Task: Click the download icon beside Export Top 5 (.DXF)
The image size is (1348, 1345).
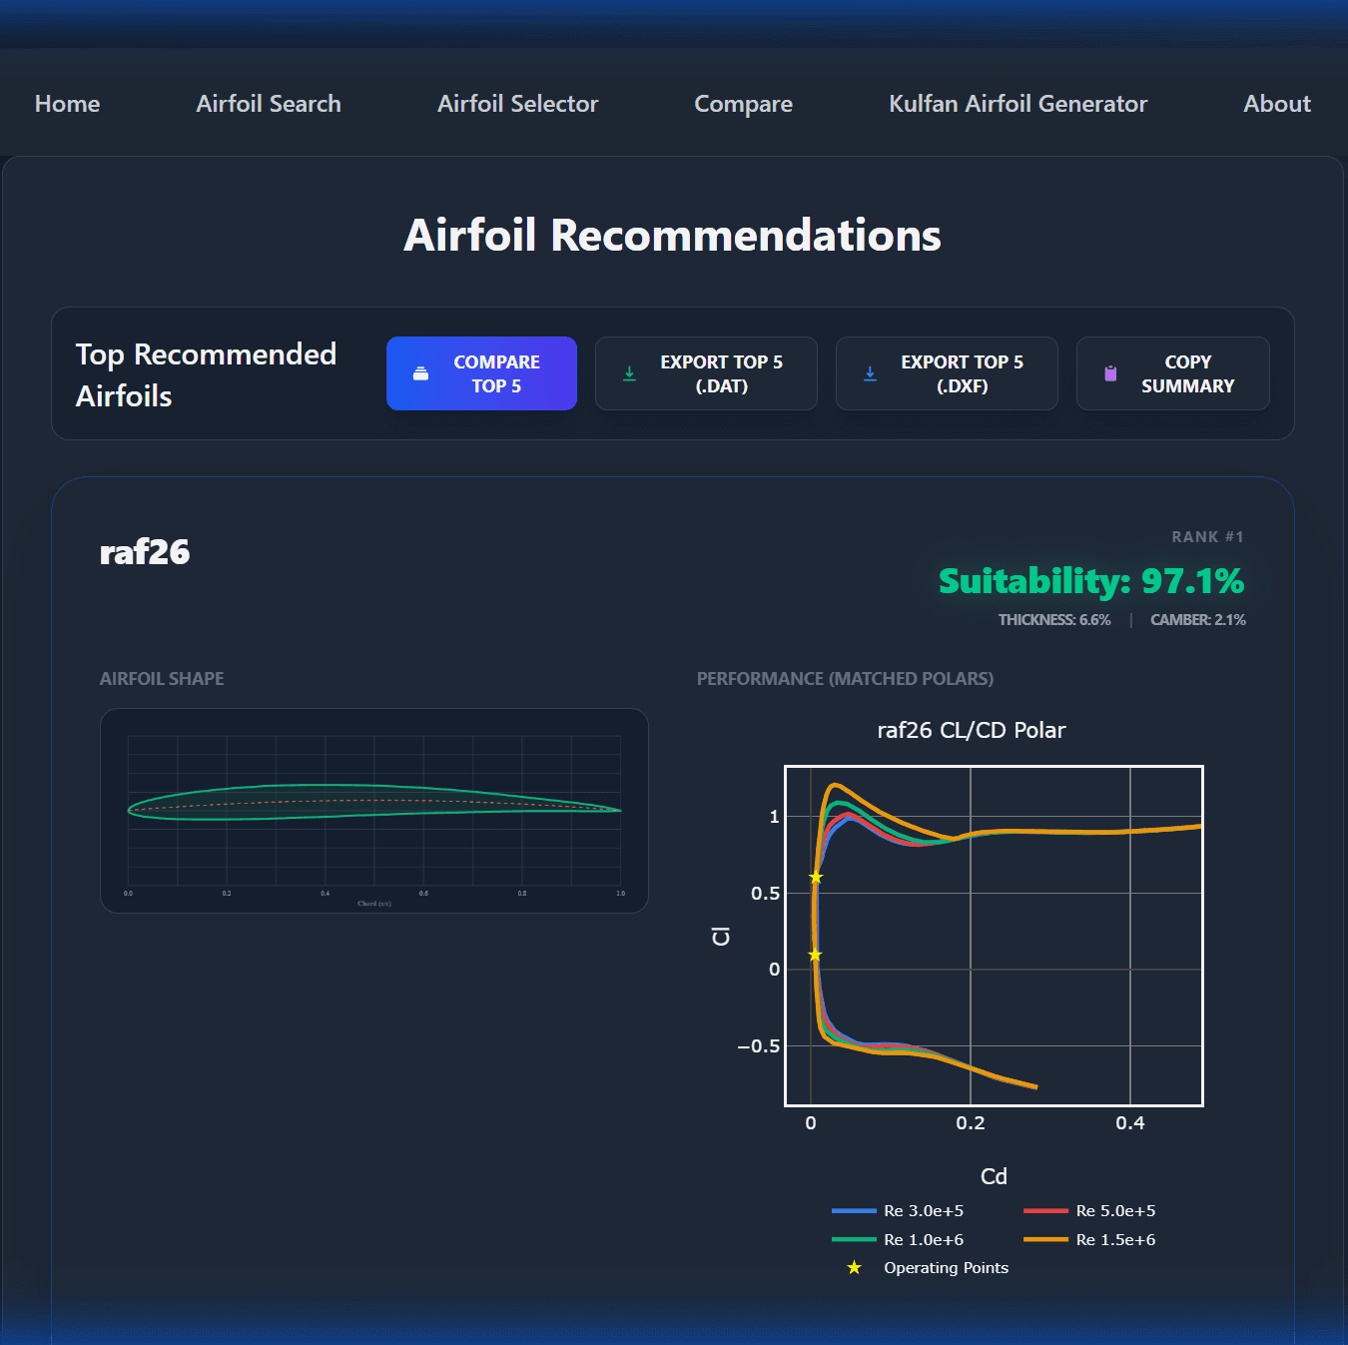Action: pyautogui.click(x=870, y=372)
